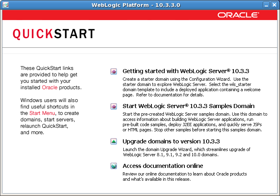Image resolution: width=280 pixels, height=196 pixels.
Task: Click the QUICKSTART heading logo
Action: [54, 34]
